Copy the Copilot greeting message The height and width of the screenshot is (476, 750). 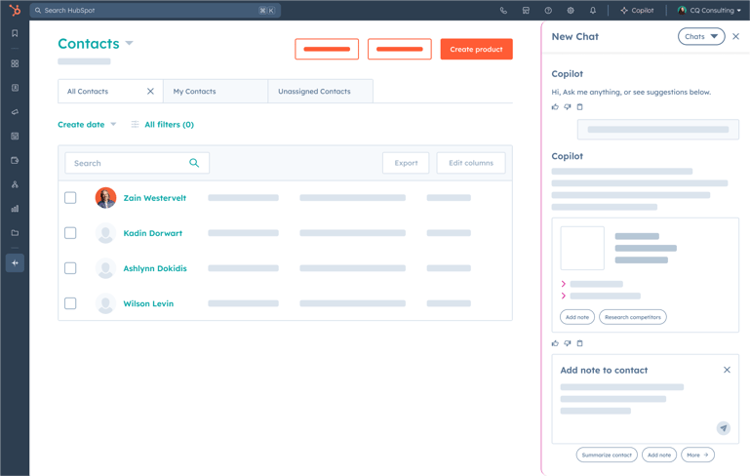(579, 106)
